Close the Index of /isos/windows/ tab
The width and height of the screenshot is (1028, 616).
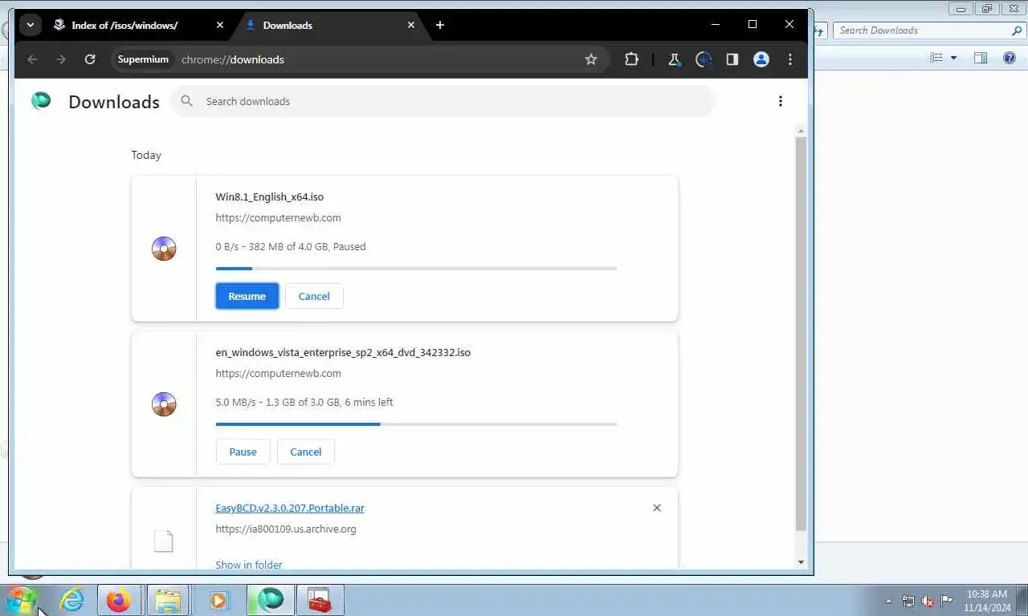coord(220,25)
